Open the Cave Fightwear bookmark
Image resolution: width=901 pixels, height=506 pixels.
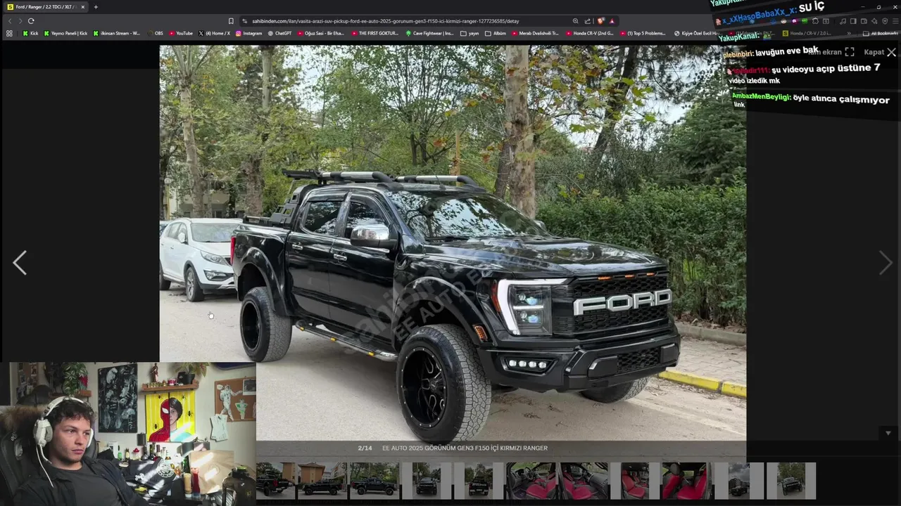click(430, 33)
